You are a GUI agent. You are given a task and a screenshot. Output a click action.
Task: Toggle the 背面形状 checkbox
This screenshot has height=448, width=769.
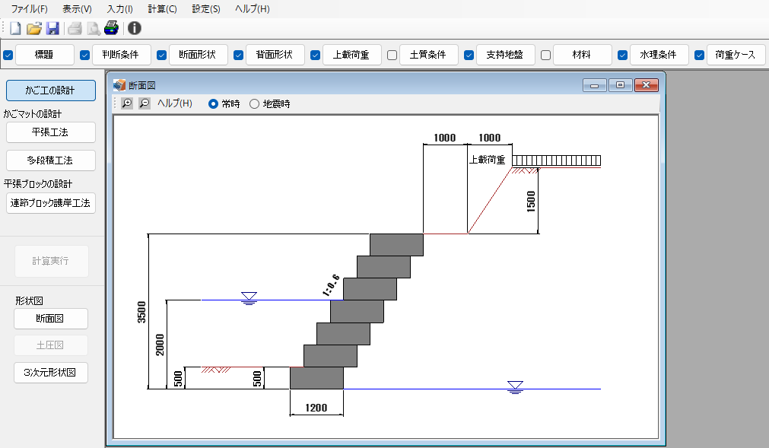pos(238,55)
